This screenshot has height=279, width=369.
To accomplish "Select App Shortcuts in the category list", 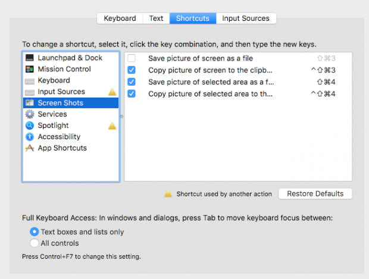I will (71, 148).
